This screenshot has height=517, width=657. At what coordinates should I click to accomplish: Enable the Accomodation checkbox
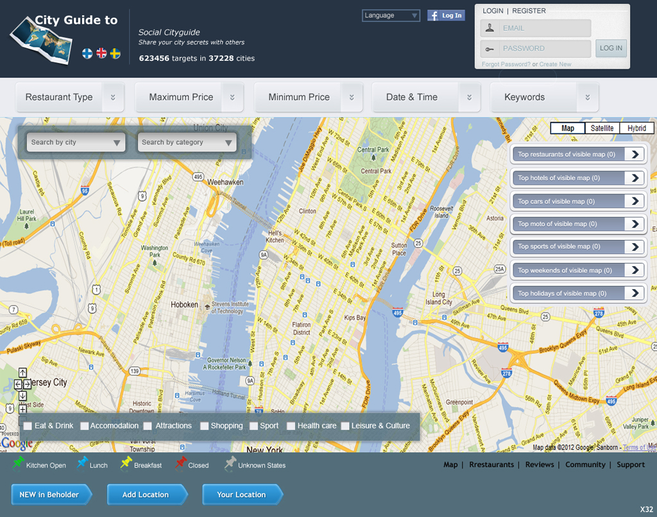click(84, 426)
